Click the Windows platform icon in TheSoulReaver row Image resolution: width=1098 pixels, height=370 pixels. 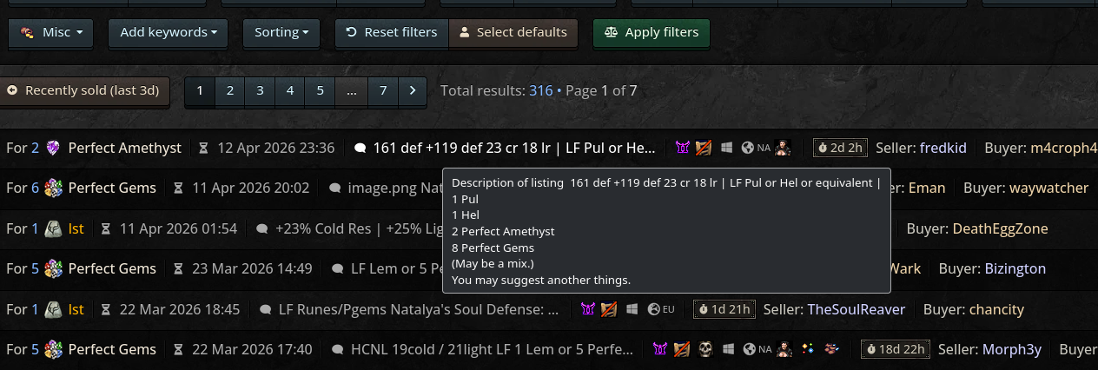pyautogui.click(x=632, y=309)
